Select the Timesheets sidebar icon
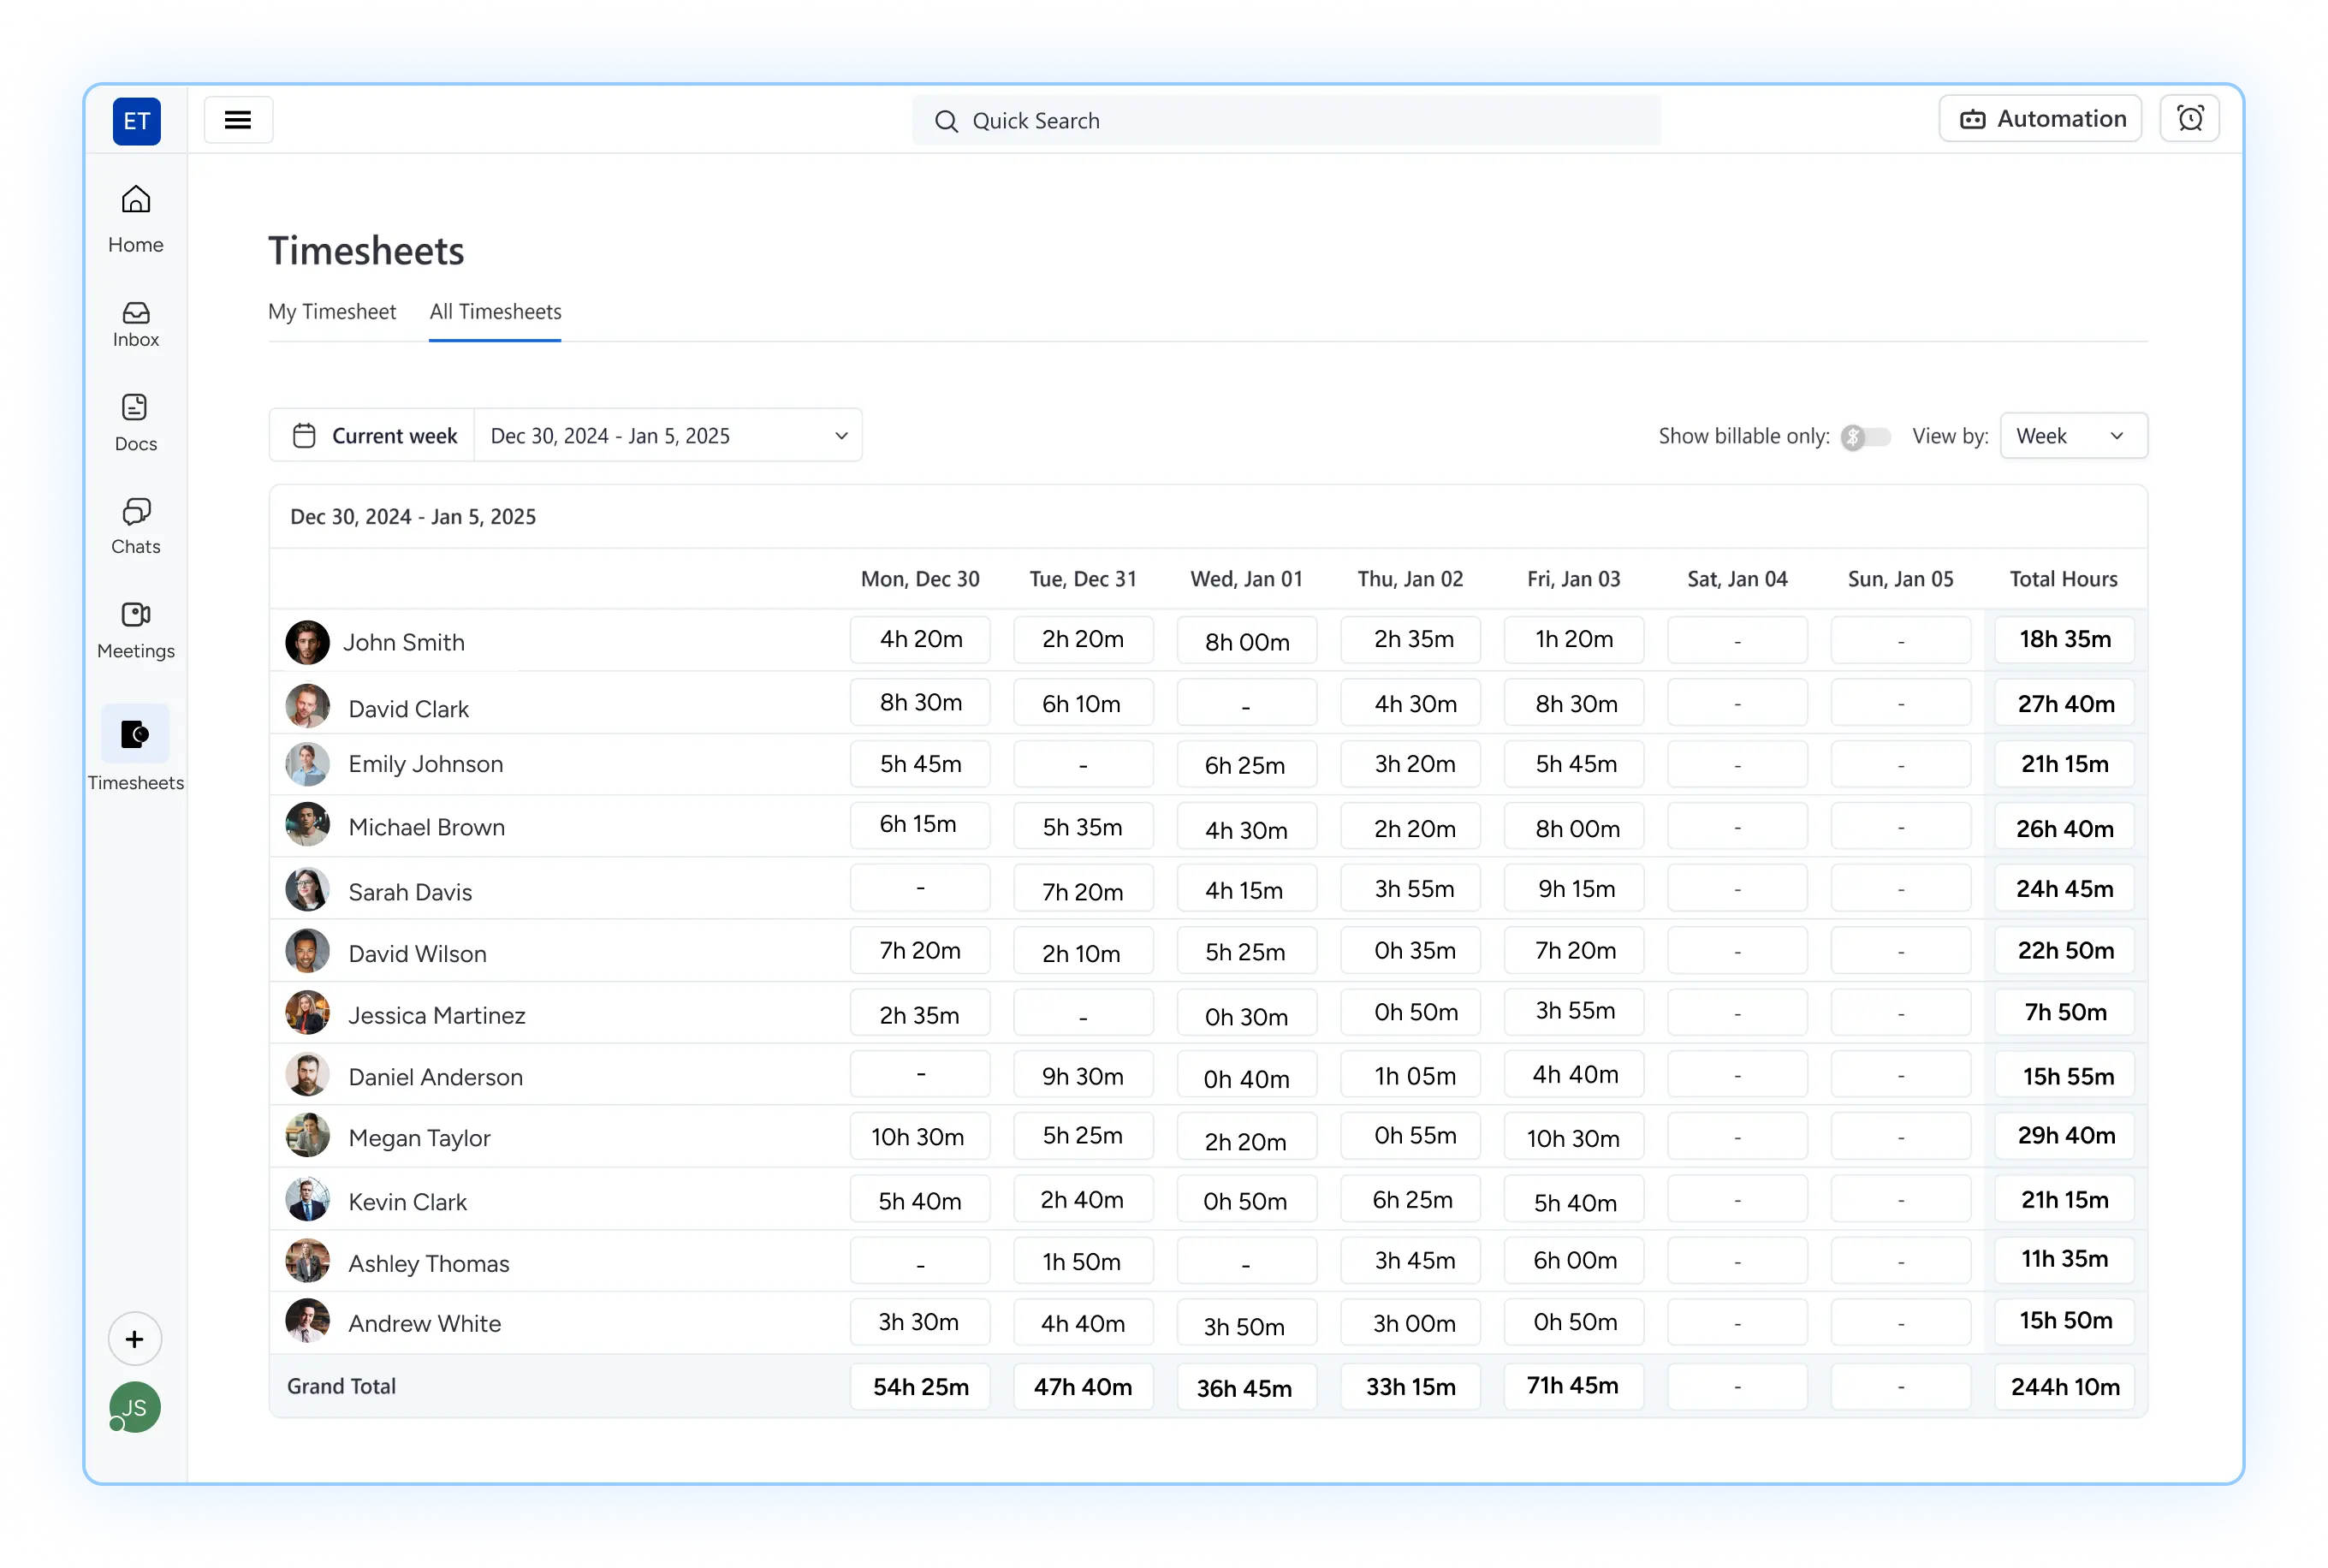This screenshot has width=2328, height=1568. [x=135, y=735]
